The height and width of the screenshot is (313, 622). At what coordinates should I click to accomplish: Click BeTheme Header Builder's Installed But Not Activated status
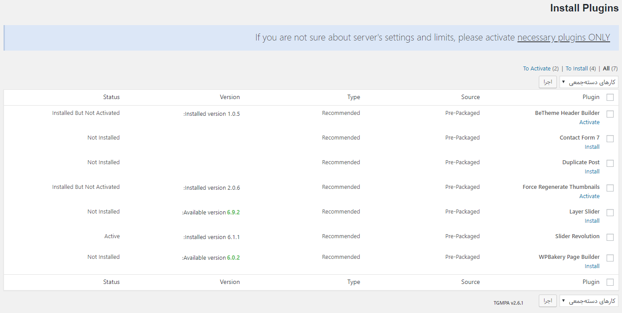point(86,113)
